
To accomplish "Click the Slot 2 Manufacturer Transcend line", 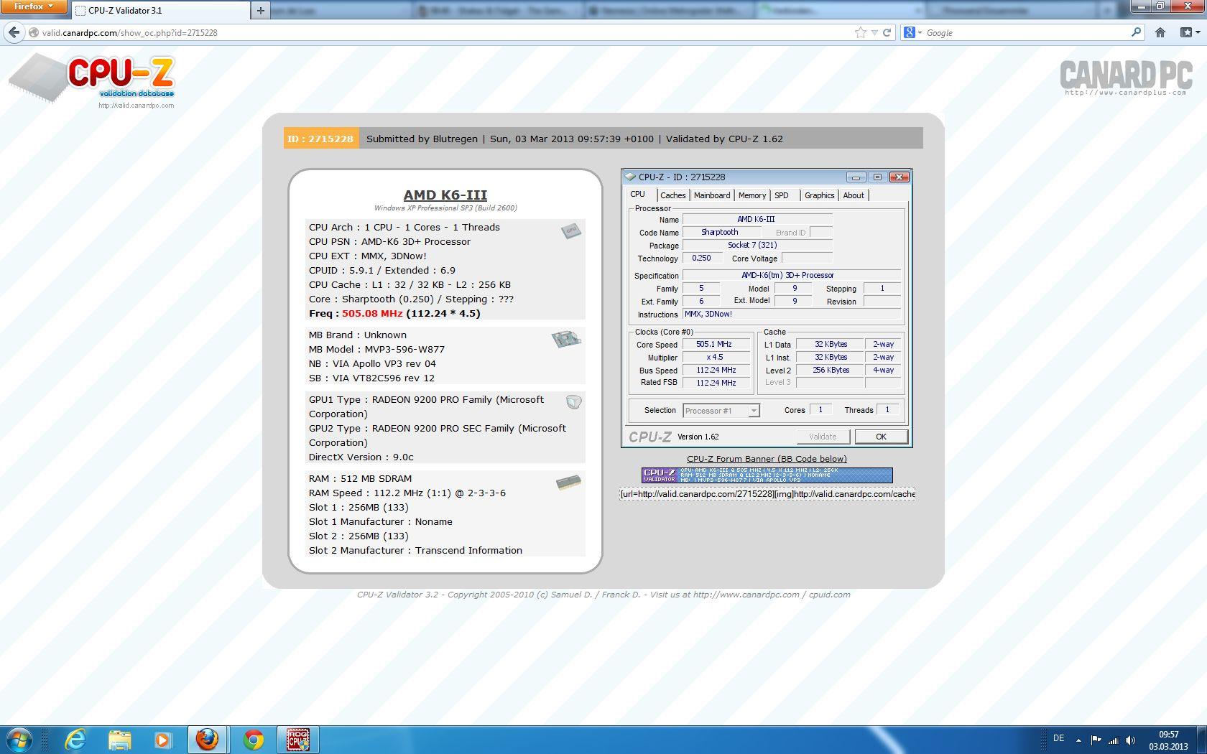I will click(x=415, y=551).
